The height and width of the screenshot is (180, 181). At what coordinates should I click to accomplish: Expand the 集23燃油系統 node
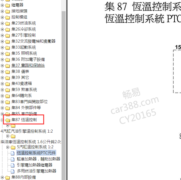tap(2, 23)
